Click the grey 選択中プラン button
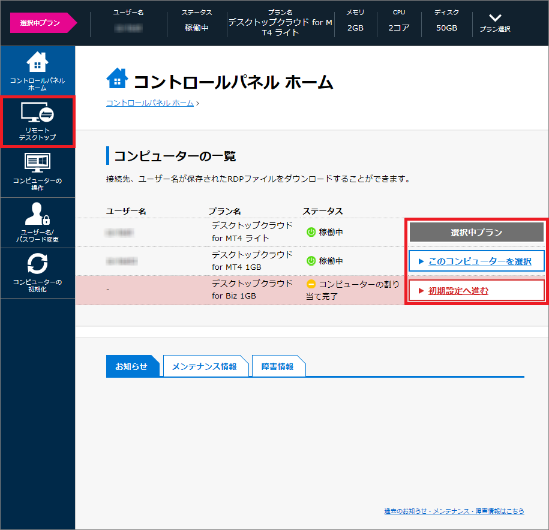The image size is (549, 530). [x=476, y=232]
